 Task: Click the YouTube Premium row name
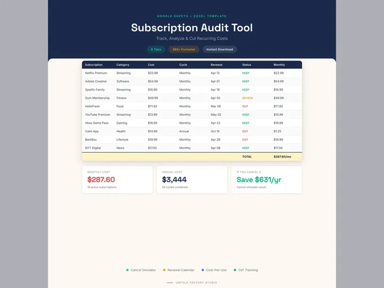tap(98, 115)
